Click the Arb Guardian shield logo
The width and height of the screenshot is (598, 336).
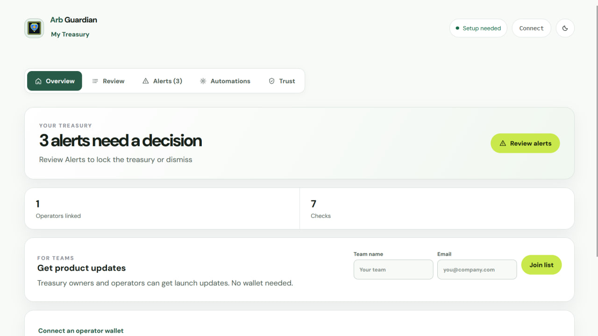point(34,28)
